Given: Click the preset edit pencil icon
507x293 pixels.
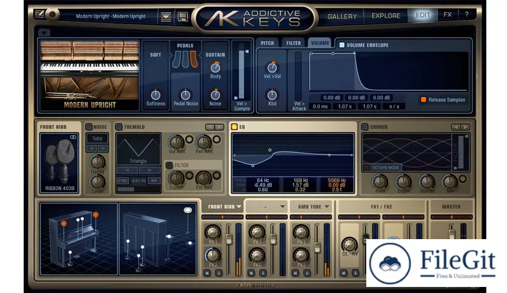Looking at the screenshot, I should [39, 14].
